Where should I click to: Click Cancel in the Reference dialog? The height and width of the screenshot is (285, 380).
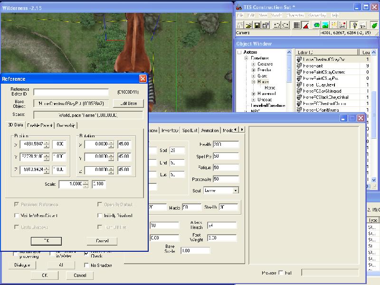(102, 241)
